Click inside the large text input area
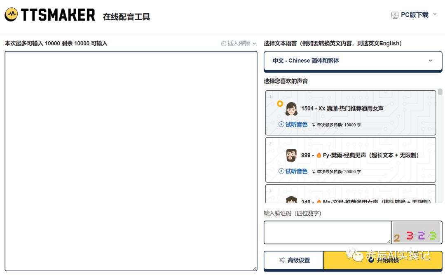Image resolution: width=445 pixels, height=275 pixels. (131, 161)
